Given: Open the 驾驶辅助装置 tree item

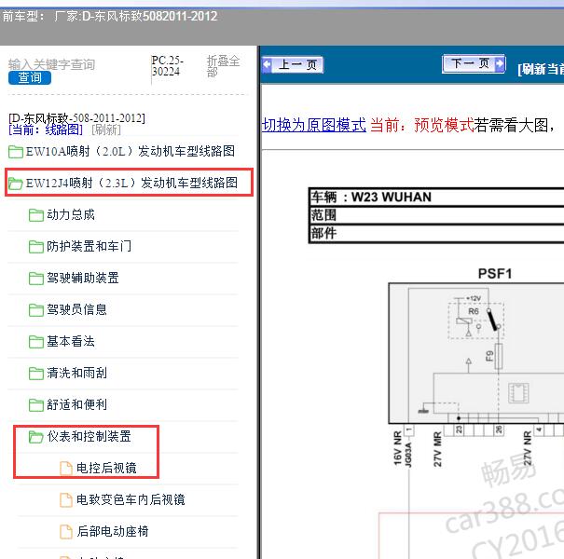Looking at the screenshot, I should coord(83,278).
